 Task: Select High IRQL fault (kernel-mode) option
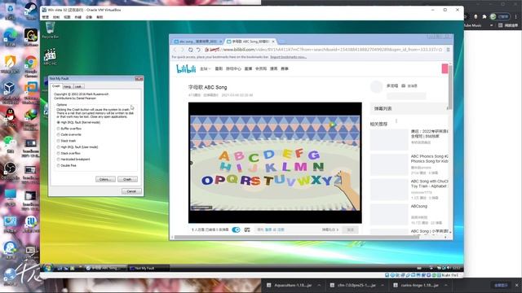(x=78, y=122)
